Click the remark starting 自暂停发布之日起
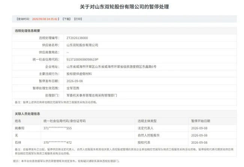The image size is (244, 167). tap(124, 151)
